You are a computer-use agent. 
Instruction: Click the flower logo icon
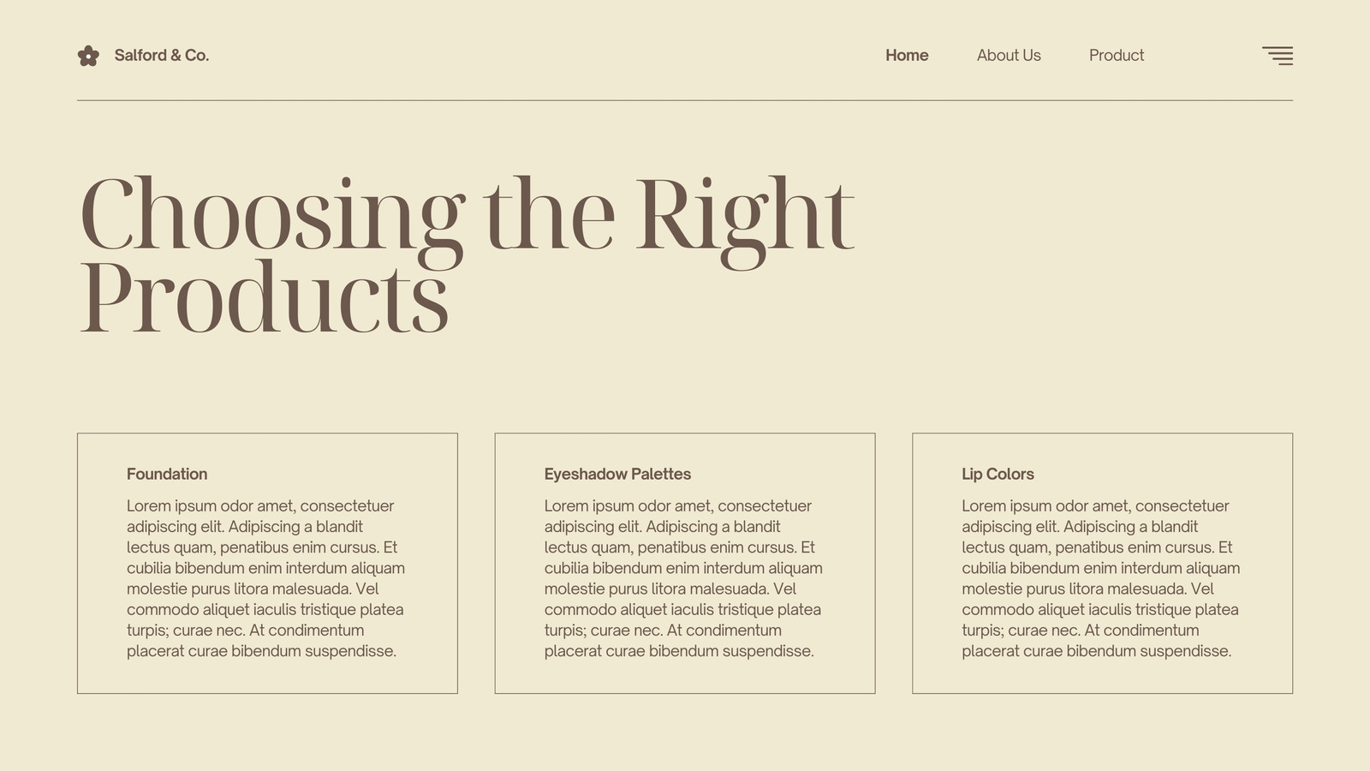click(x=88, y=56)
